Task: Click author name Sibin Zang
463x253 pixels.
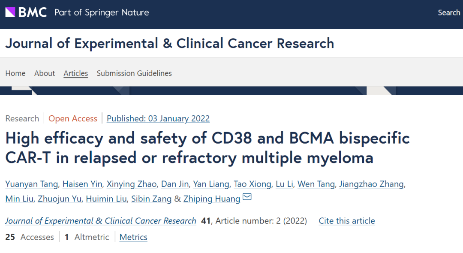Action: point(151,199)
